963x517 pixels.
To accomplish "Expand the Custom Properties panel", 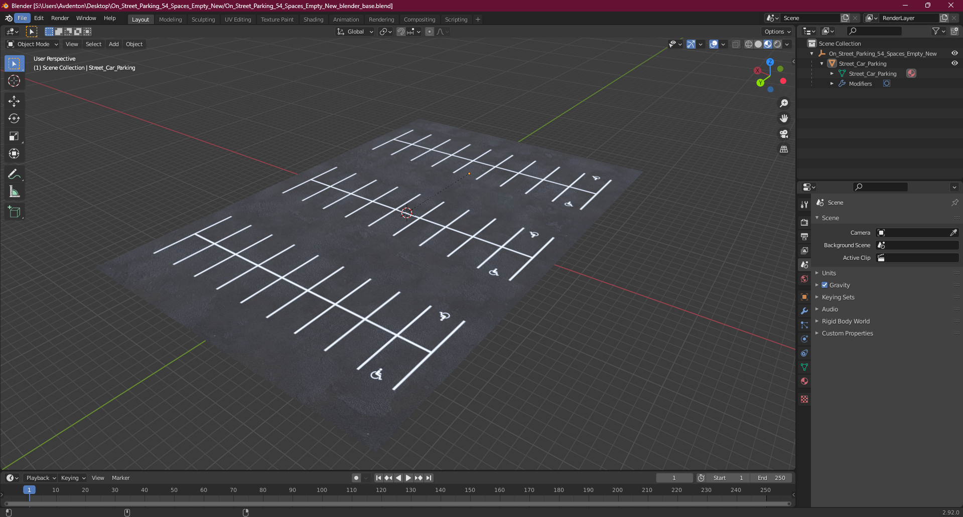I will [847, 333].
